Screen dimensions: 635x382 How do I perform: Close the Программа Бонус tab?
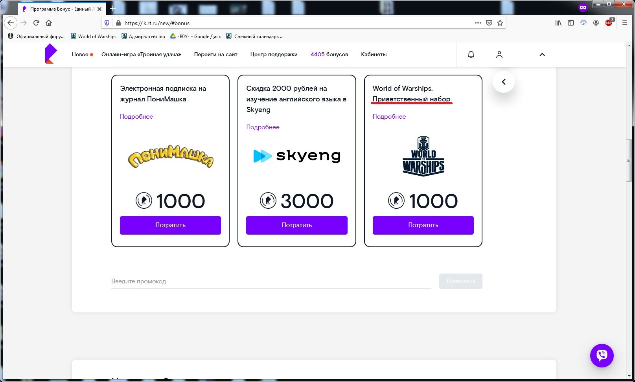(99, 9)
